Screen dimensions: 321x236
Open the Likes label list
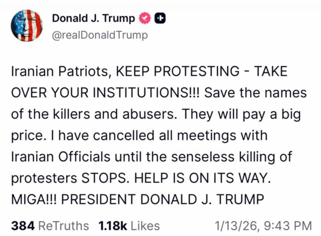click(145, 226)
